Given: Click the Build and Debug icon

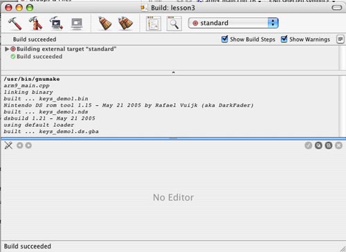Looking at the screenshot, I should click(56, 24).
